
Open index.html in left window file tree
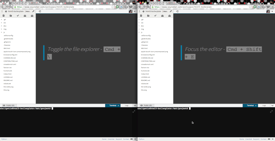[x=7, y=74]
